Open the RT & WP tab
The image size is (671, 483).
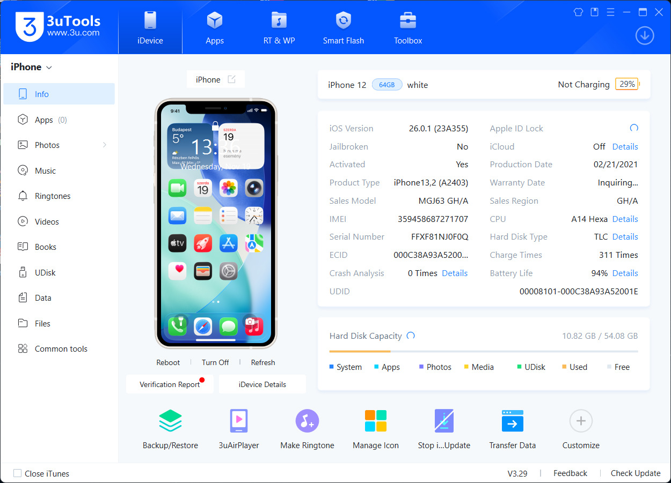click(279, 27)
